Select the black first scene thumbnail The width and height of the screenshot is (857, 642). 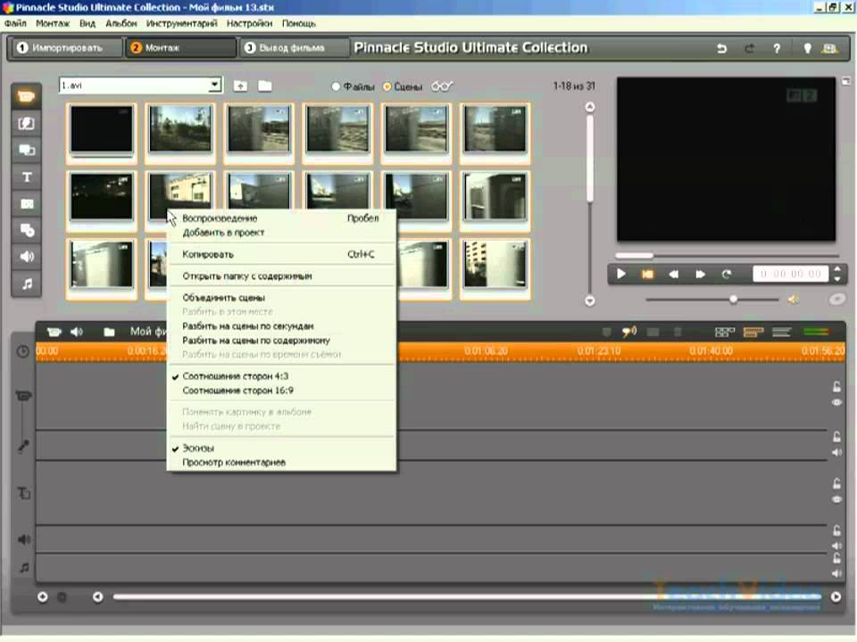pyautogui.click(x=102, y=131)
